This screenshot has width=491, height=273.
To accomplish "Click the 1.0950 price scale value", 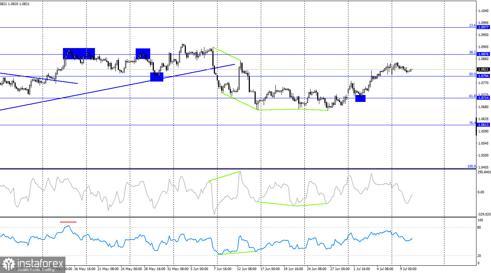I will click(x=484, y=35).
